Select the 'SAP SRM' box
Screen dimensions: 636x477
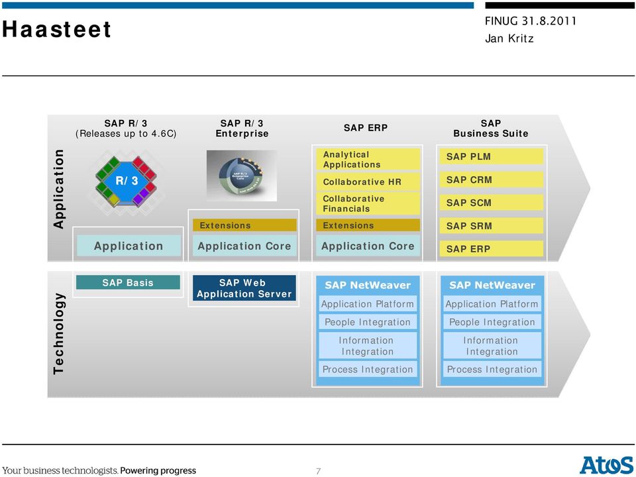click(x=491, y=226)
